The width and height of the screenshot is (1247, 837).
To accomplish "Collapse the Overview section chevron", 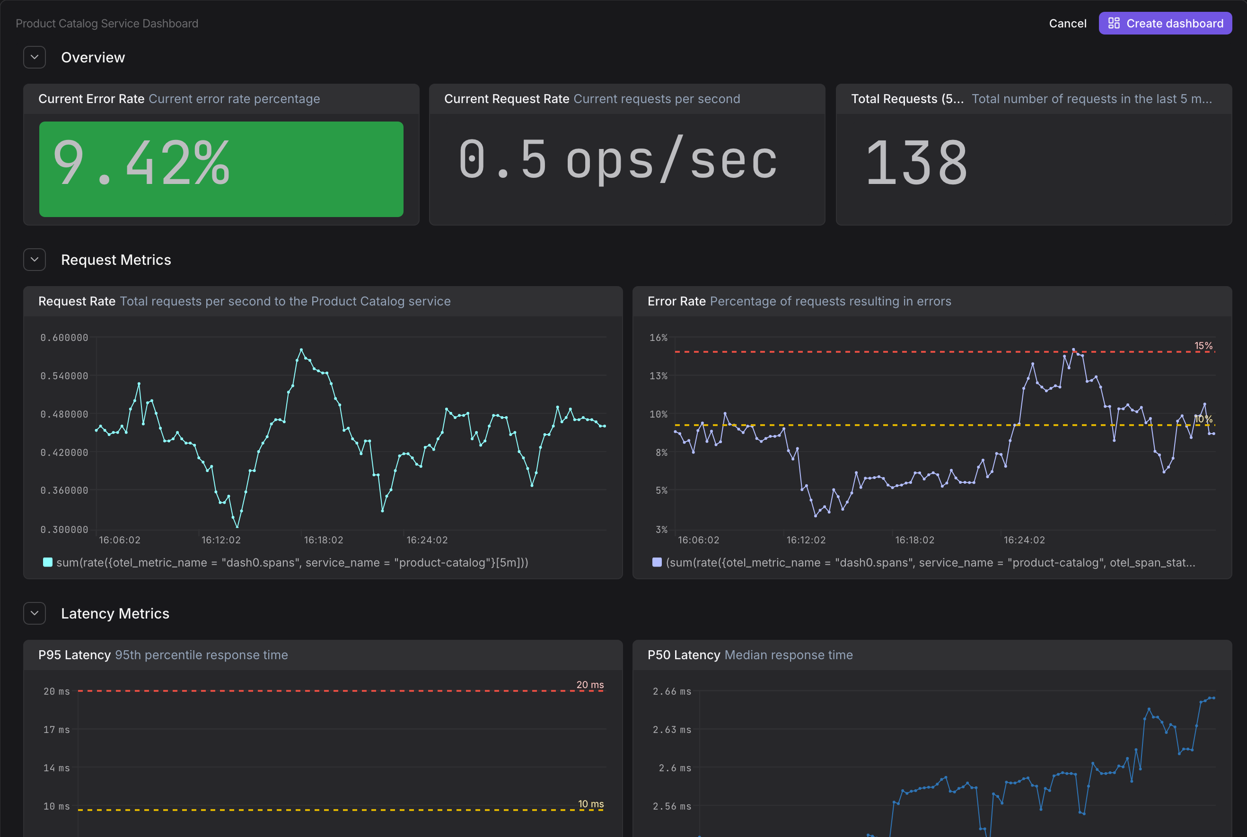I will click(35, 57).
